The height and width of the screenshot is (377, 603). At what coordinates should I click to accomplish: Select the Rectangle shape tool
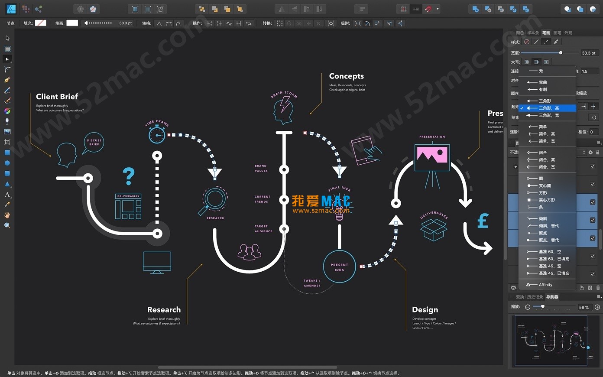click(7, 153)
